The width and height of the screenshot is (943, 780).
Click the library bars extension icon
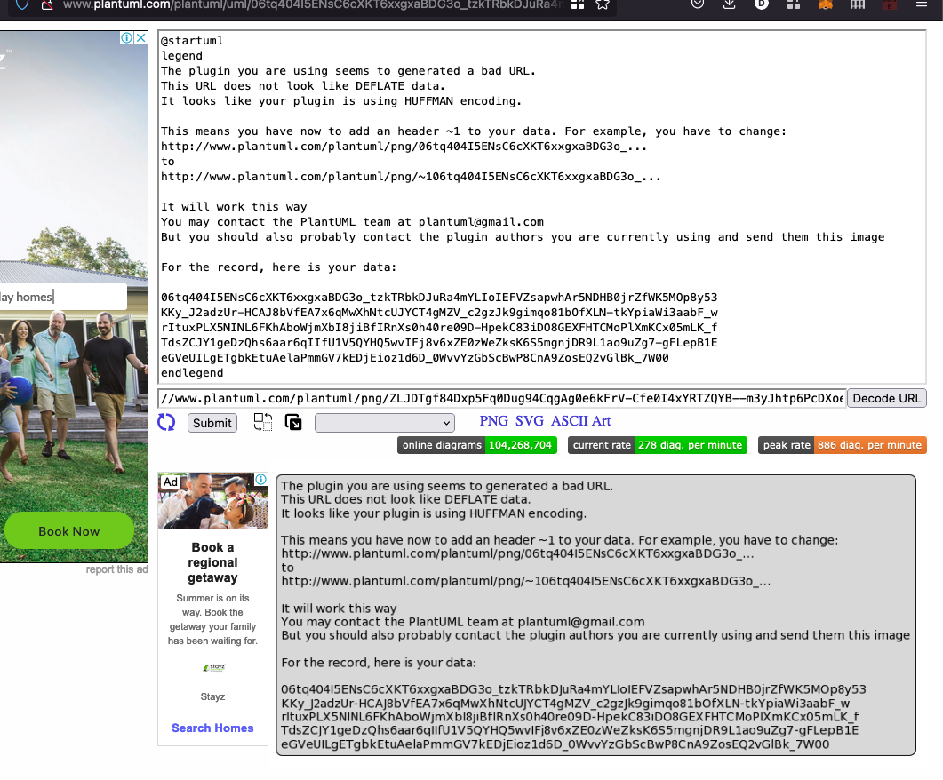point(858,4)
